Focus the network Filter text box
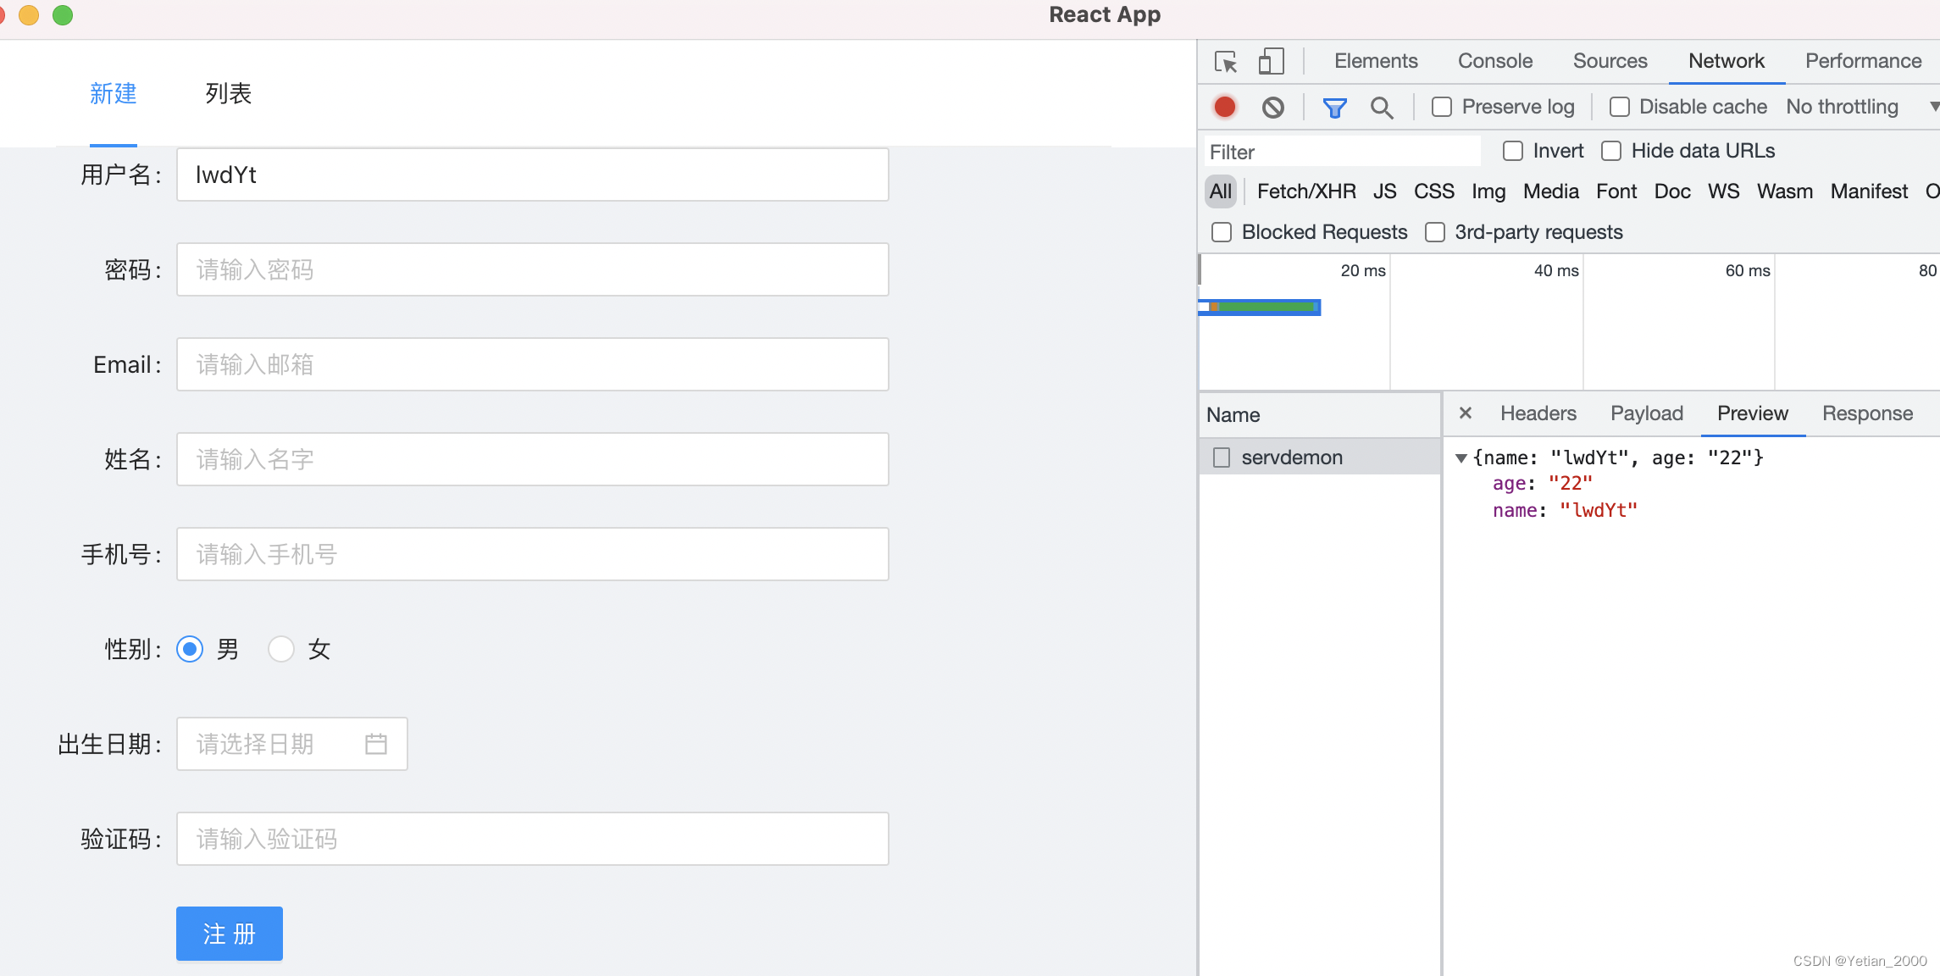The height and width of the screenshot is (976, 1940). click(x=1342, y=152)
